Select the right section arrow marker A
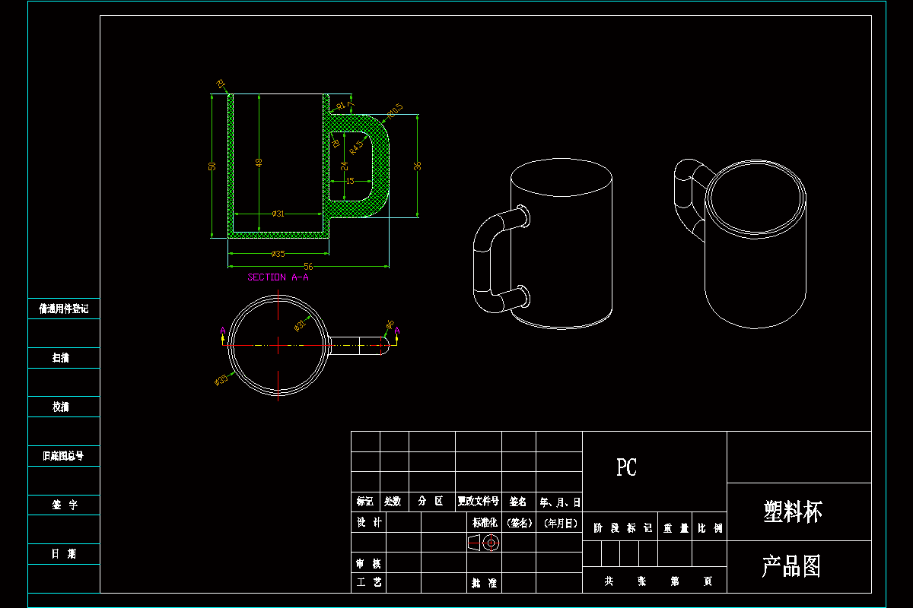913x608 pixels. [397, 334]
